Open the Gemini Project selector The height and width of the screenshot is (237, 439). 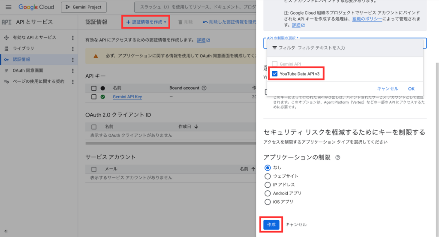[84, 7]
